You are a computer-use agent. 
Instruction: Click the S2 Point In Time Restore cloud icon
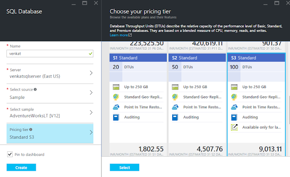tap(175, 107)
